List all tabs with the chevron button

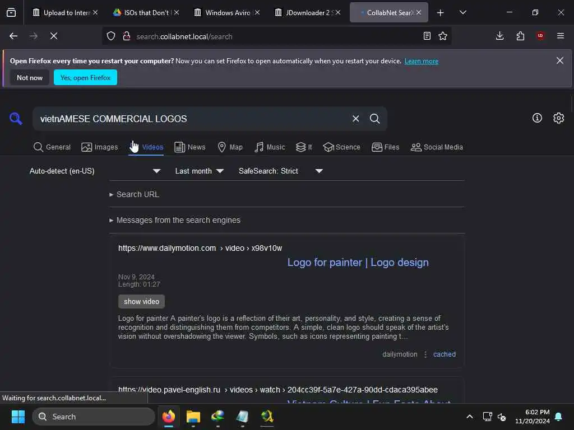462,12
